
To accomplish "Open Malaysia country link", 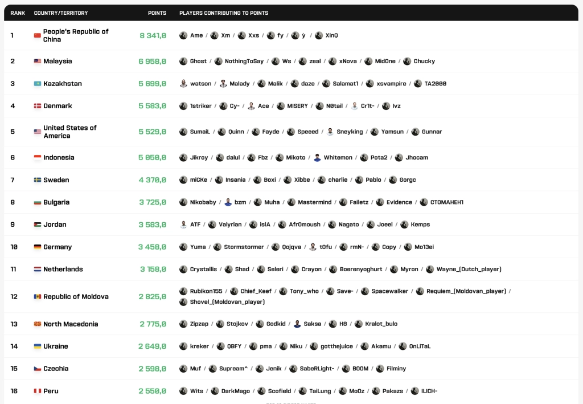I will pyautogui.click(x=58, y=62).
